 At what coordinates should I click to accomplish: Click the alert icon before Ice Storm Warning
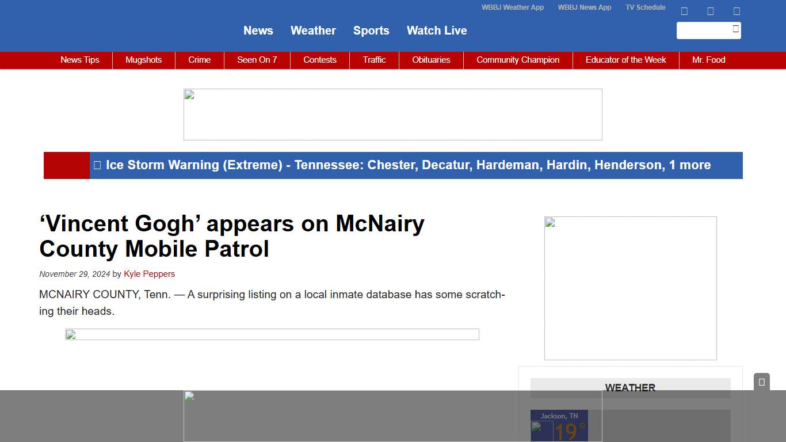point(97,165)
